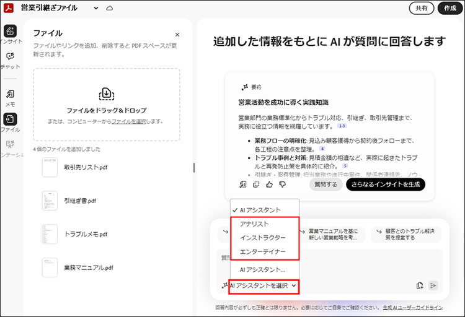Click the ファイルを選択 link

click(129, 121)
